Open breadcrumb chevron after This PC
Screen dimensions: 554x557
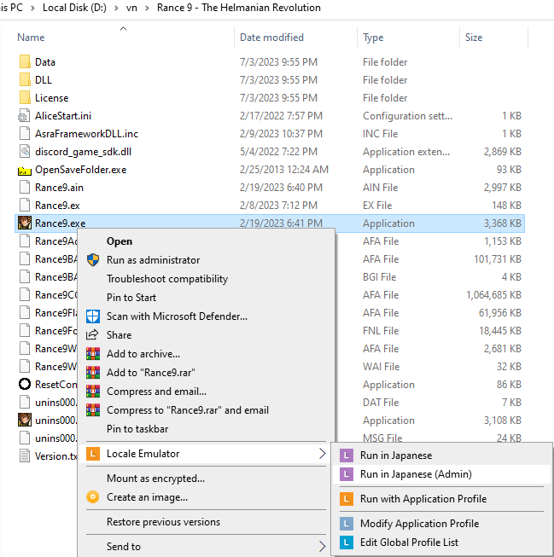32,8
